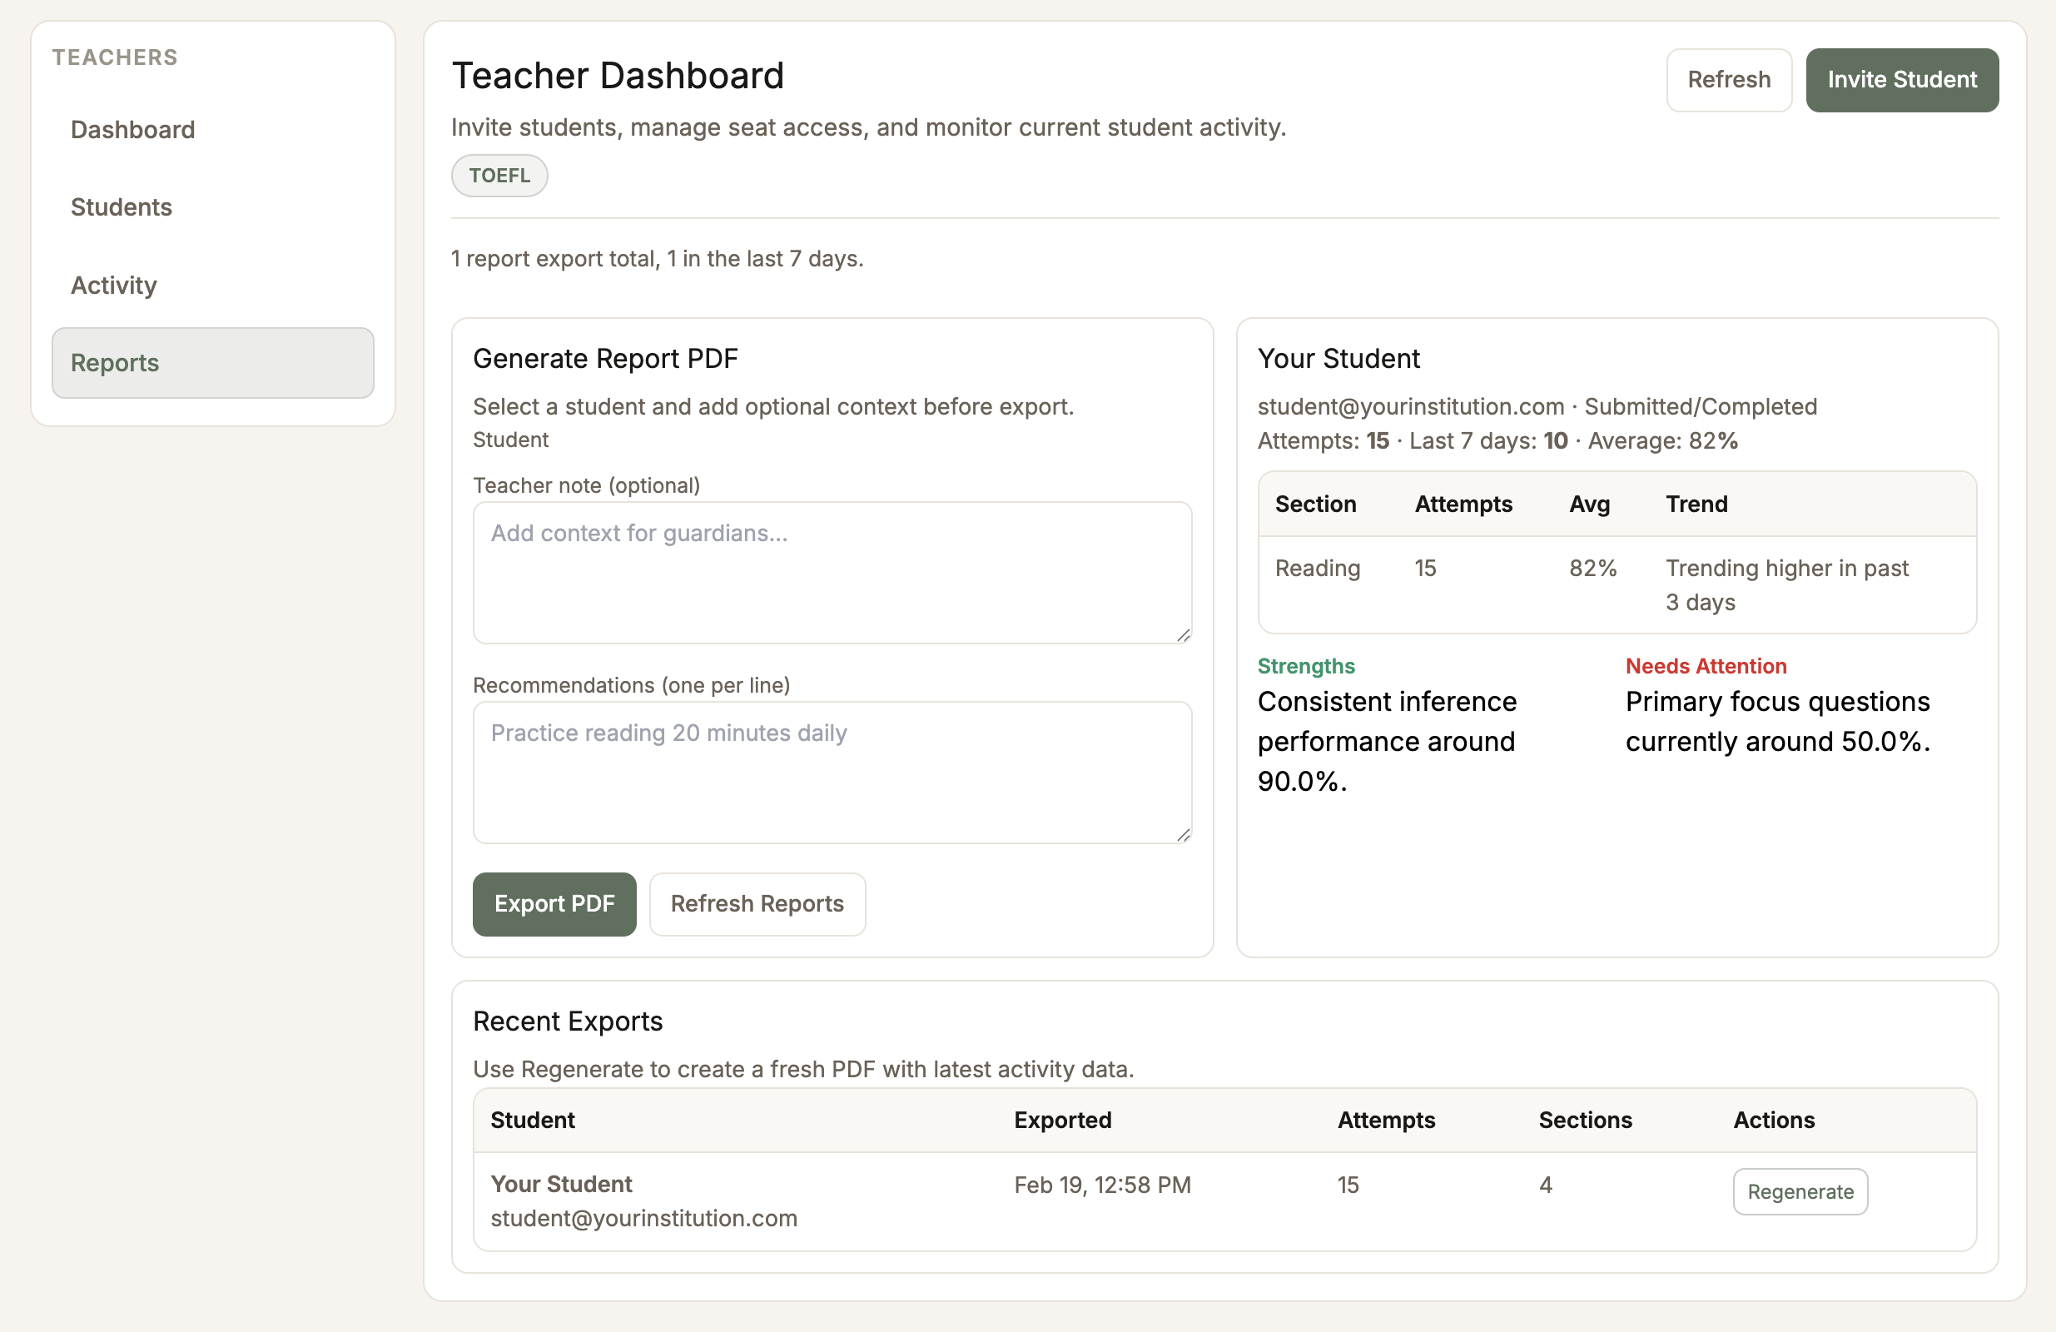The width and height of the screenshot is (2056, 1332).
Task: Click the Strengths heading
Action: point(1305,666)
